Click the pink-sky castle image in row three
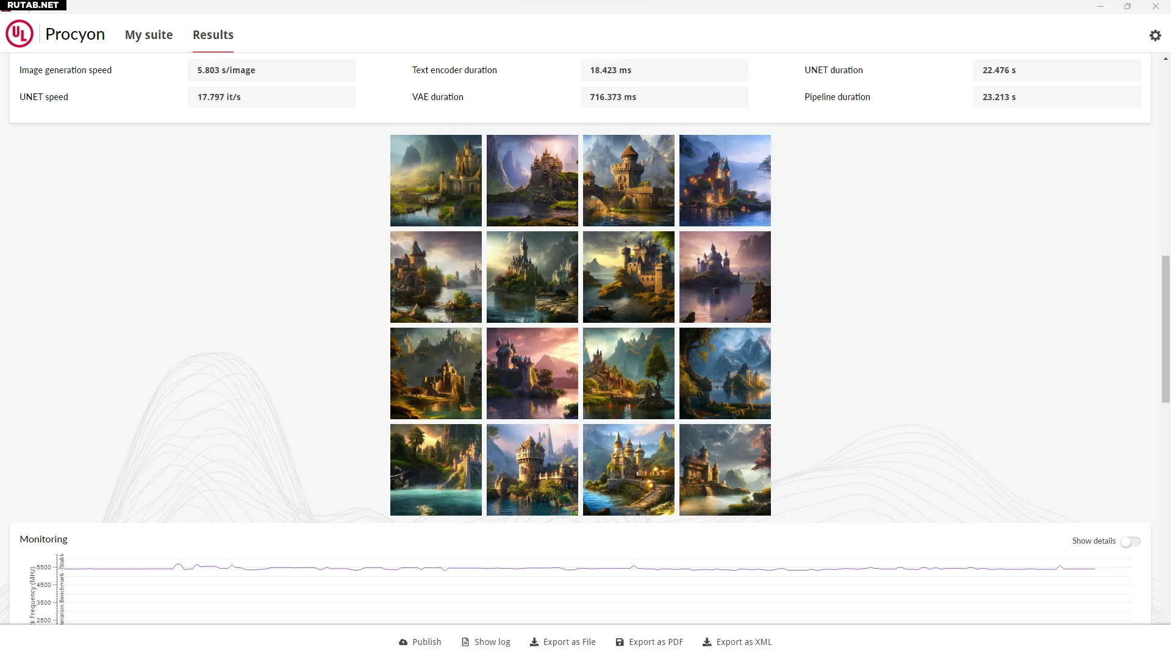This screenshot has width=1171, height=659. pyautogui.click(x=532, y=373)
